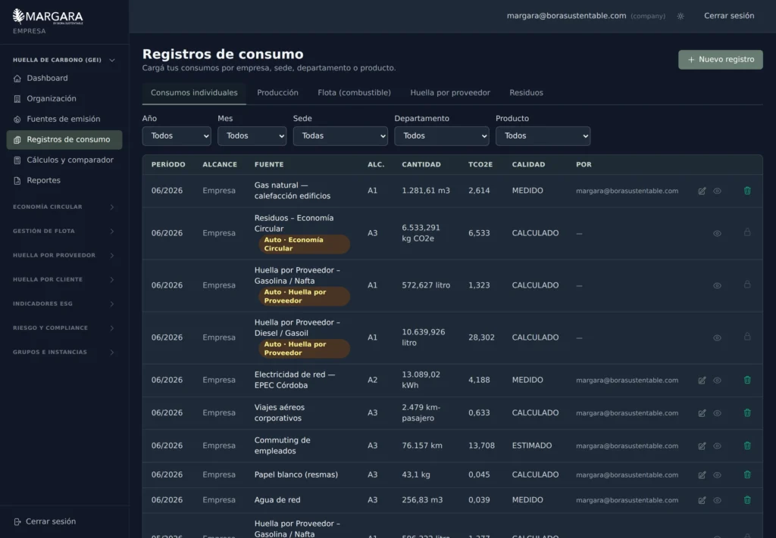This screenshot has height=538, width=776.
Task: Expand the Indicadores ESG section
Action: 64,304
